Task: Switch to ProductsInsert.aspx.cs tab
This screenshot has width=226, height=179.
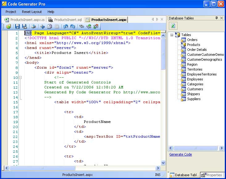Action: [24, 20]
